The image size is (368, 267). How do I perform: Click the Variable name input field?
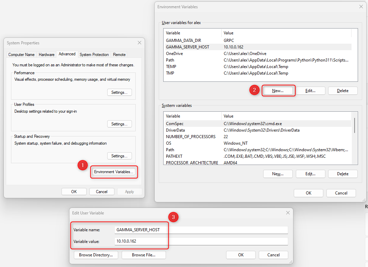201,230
